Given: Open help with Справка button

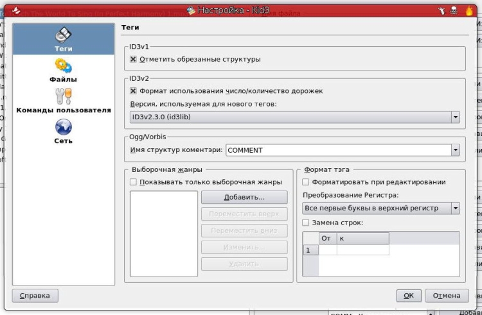Looking at the screenshot, I should pos(35,295).
